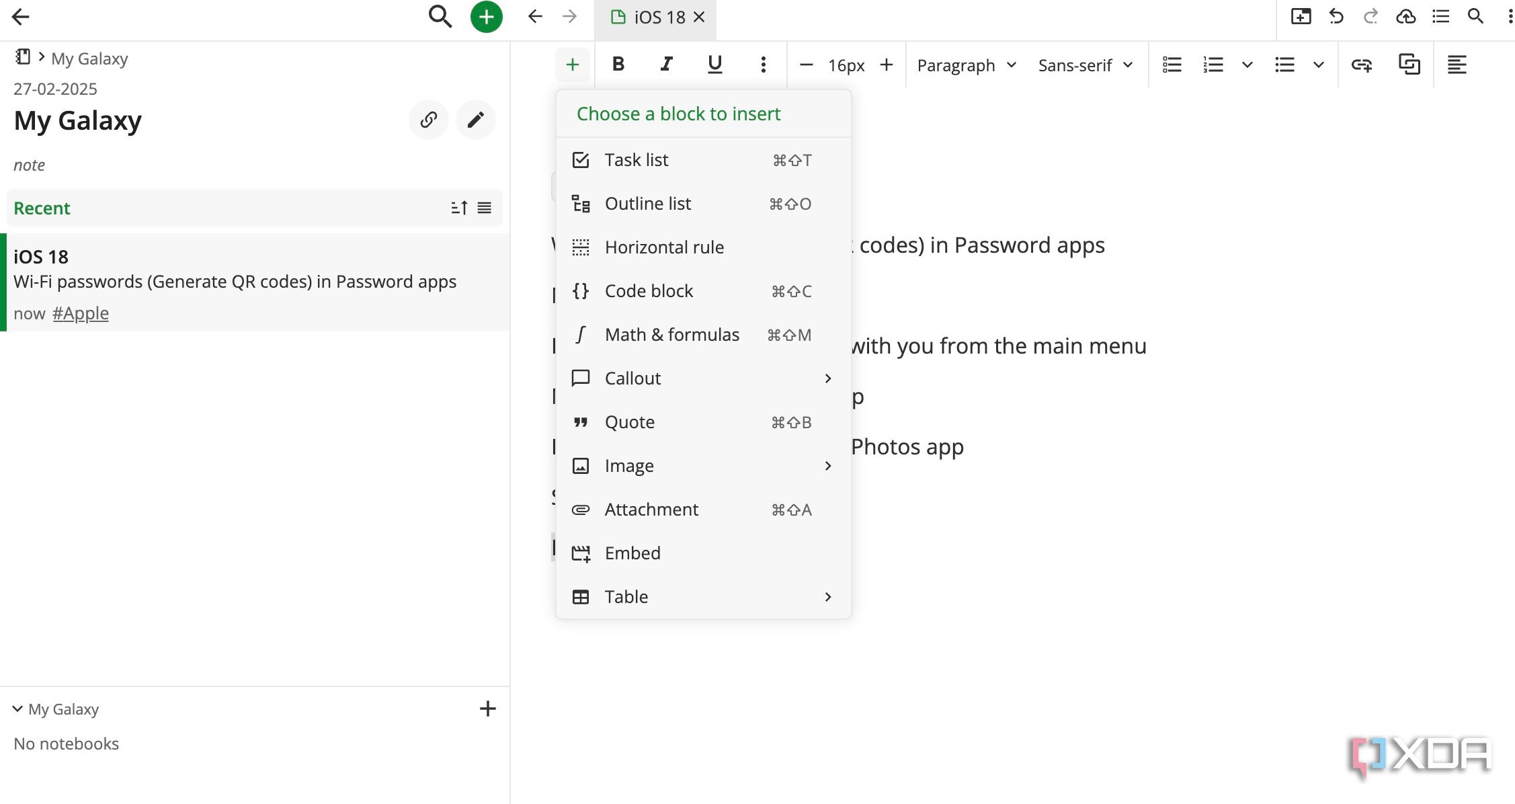The image size is (1515, 804).
Task: Create a new note with the green plus button
Action: click(487, 17)
